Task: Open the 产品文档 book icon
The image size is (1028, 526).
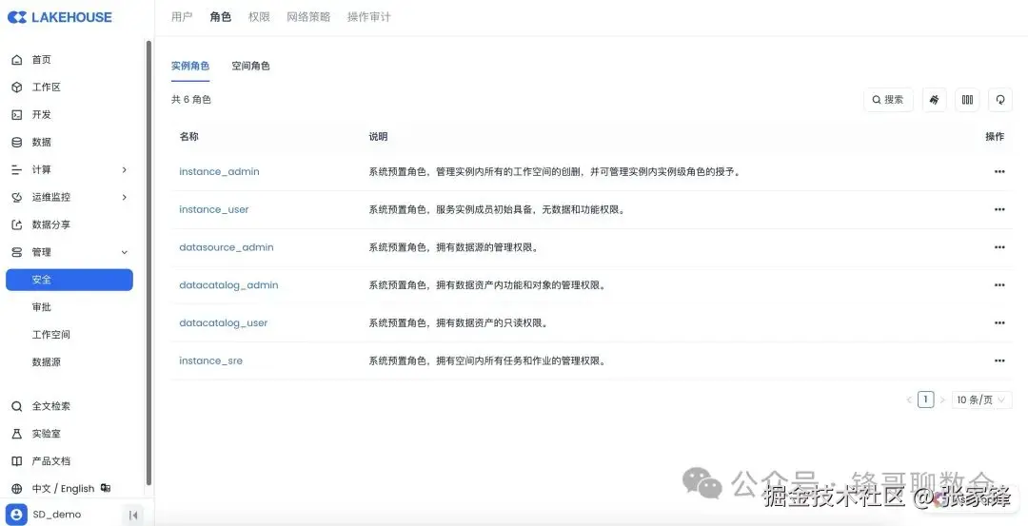Action: 17,461
